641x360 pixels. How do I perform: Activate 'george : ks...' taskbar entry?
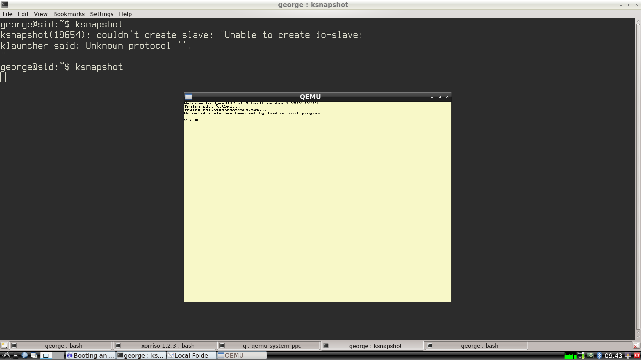(x=141, y=355)
